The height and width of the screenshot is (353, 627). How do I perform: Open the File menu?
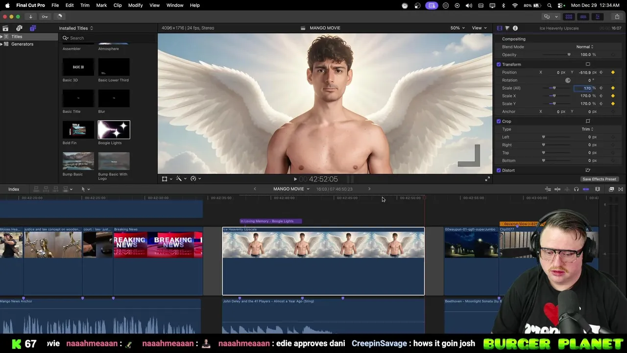coord(55,5)
